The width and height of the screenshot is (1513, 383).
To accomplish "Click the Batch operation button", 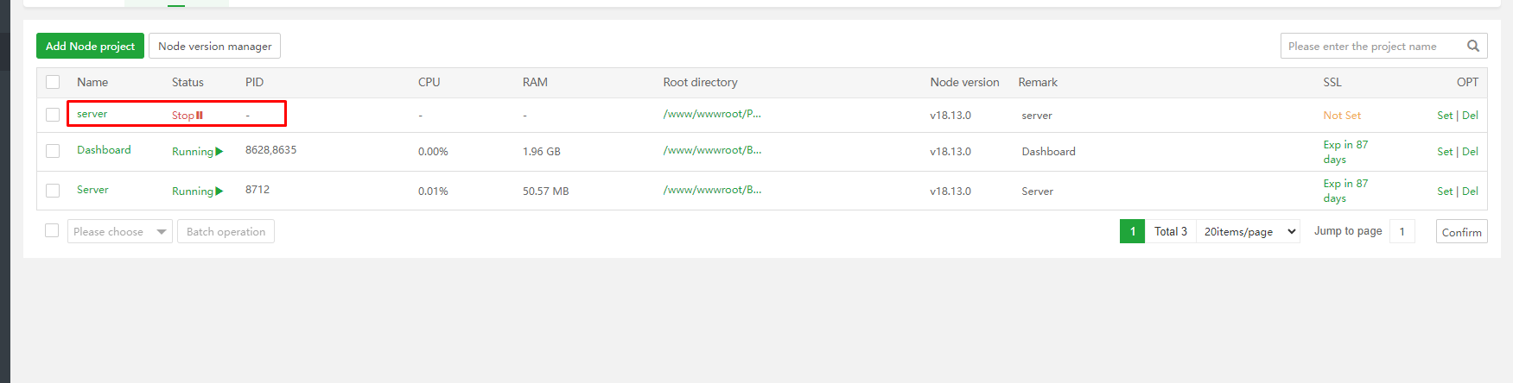I will [226, 231].
